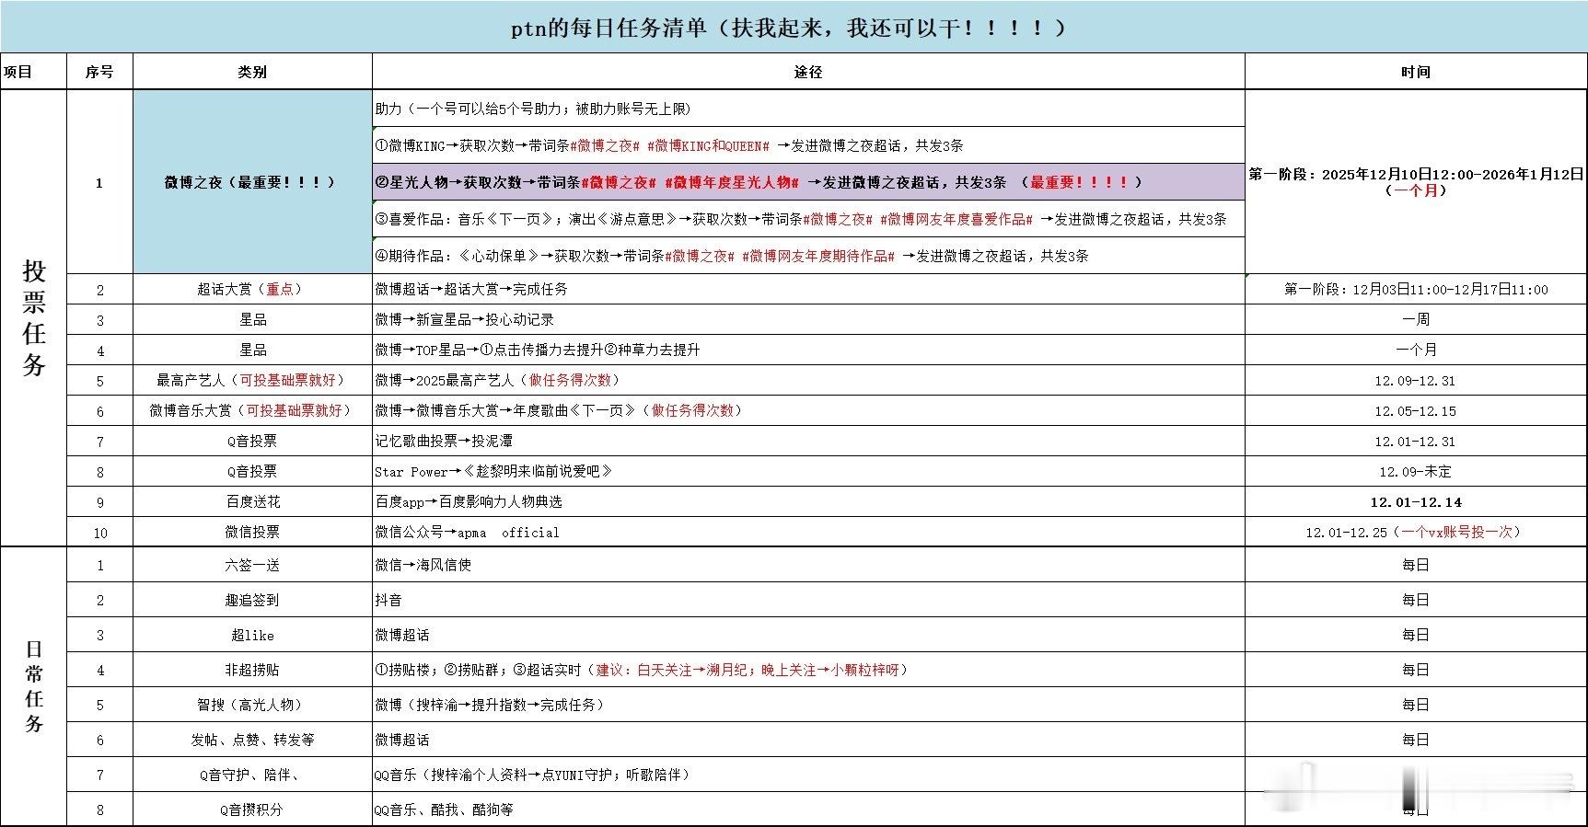Select '记忆歌曲投票→投泥潭' cell
The image size is (1588, 827).
pos(808,441)
